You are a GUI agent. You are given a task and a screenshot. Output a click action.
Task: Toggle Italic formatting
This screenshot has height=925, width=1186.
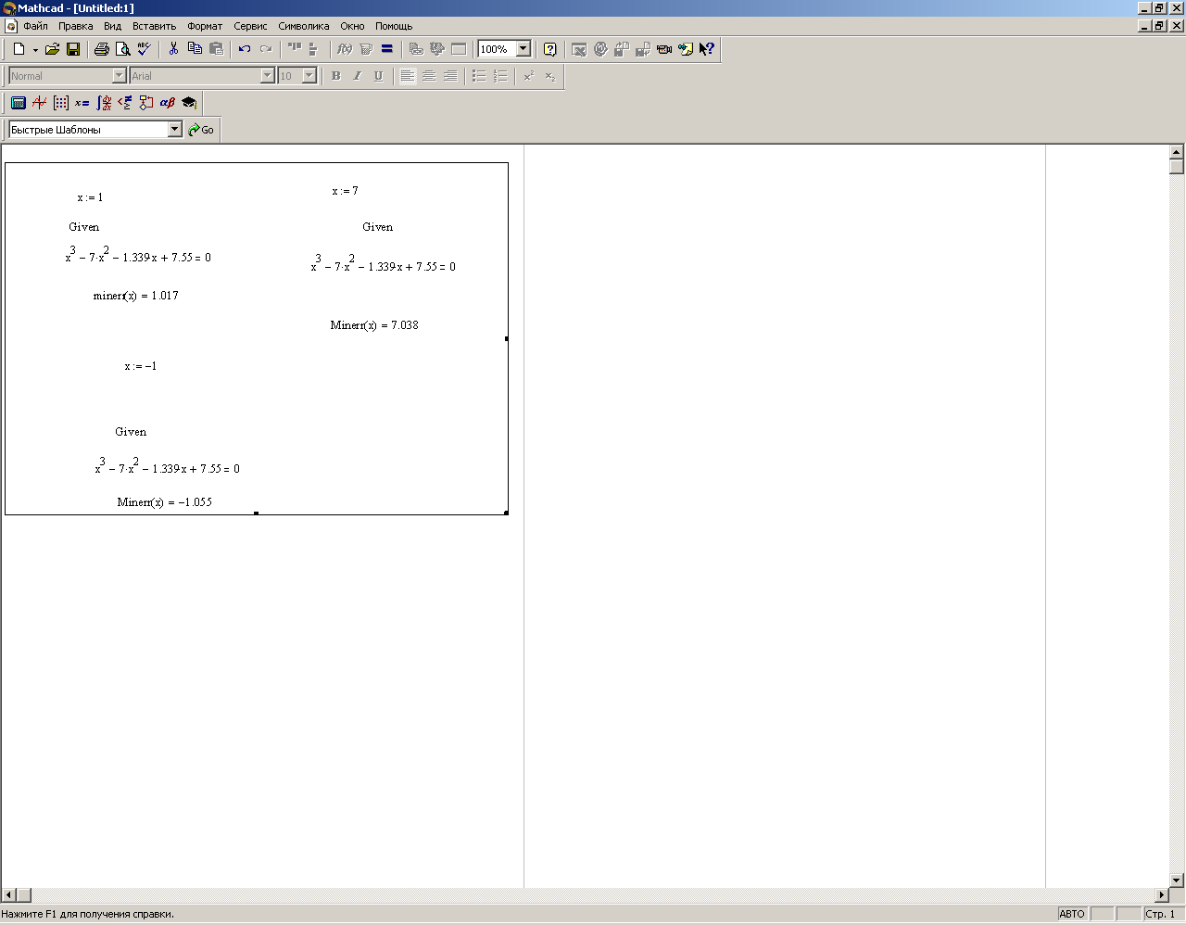(358, 76)
